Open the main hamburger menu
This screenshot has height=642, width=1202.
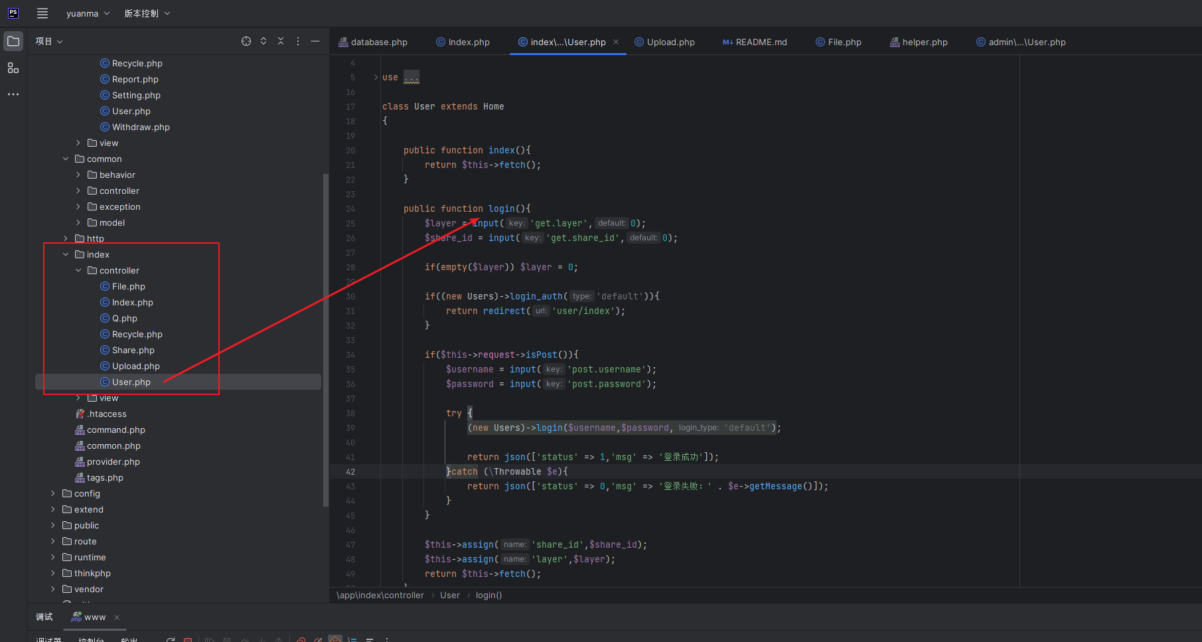(42, 13)
